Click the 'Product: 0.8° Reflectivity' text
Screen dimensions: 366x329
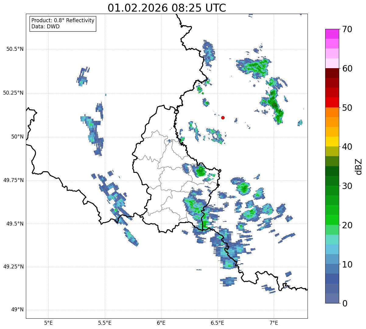point(63,20)
